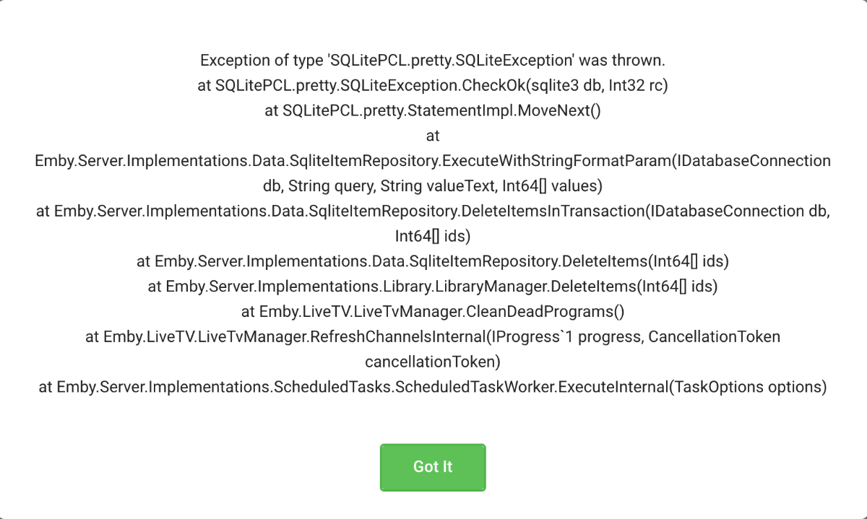This screenshot has height=519, width=867.
Task: Click the RefreshChannelsInternal stack trace entry
Action: 433,336
